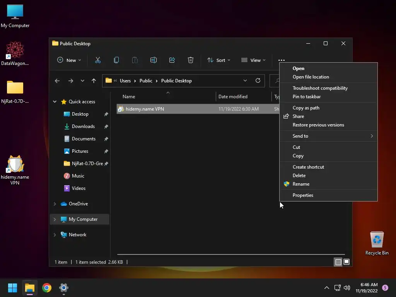Select Troubleshoot compatibility
396x297 pixels.
tap(328, 88)
